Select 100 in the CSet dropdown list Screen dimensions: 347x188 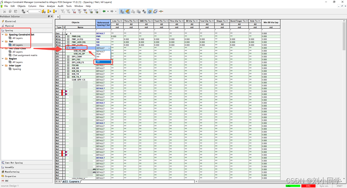tap(98, 62)
